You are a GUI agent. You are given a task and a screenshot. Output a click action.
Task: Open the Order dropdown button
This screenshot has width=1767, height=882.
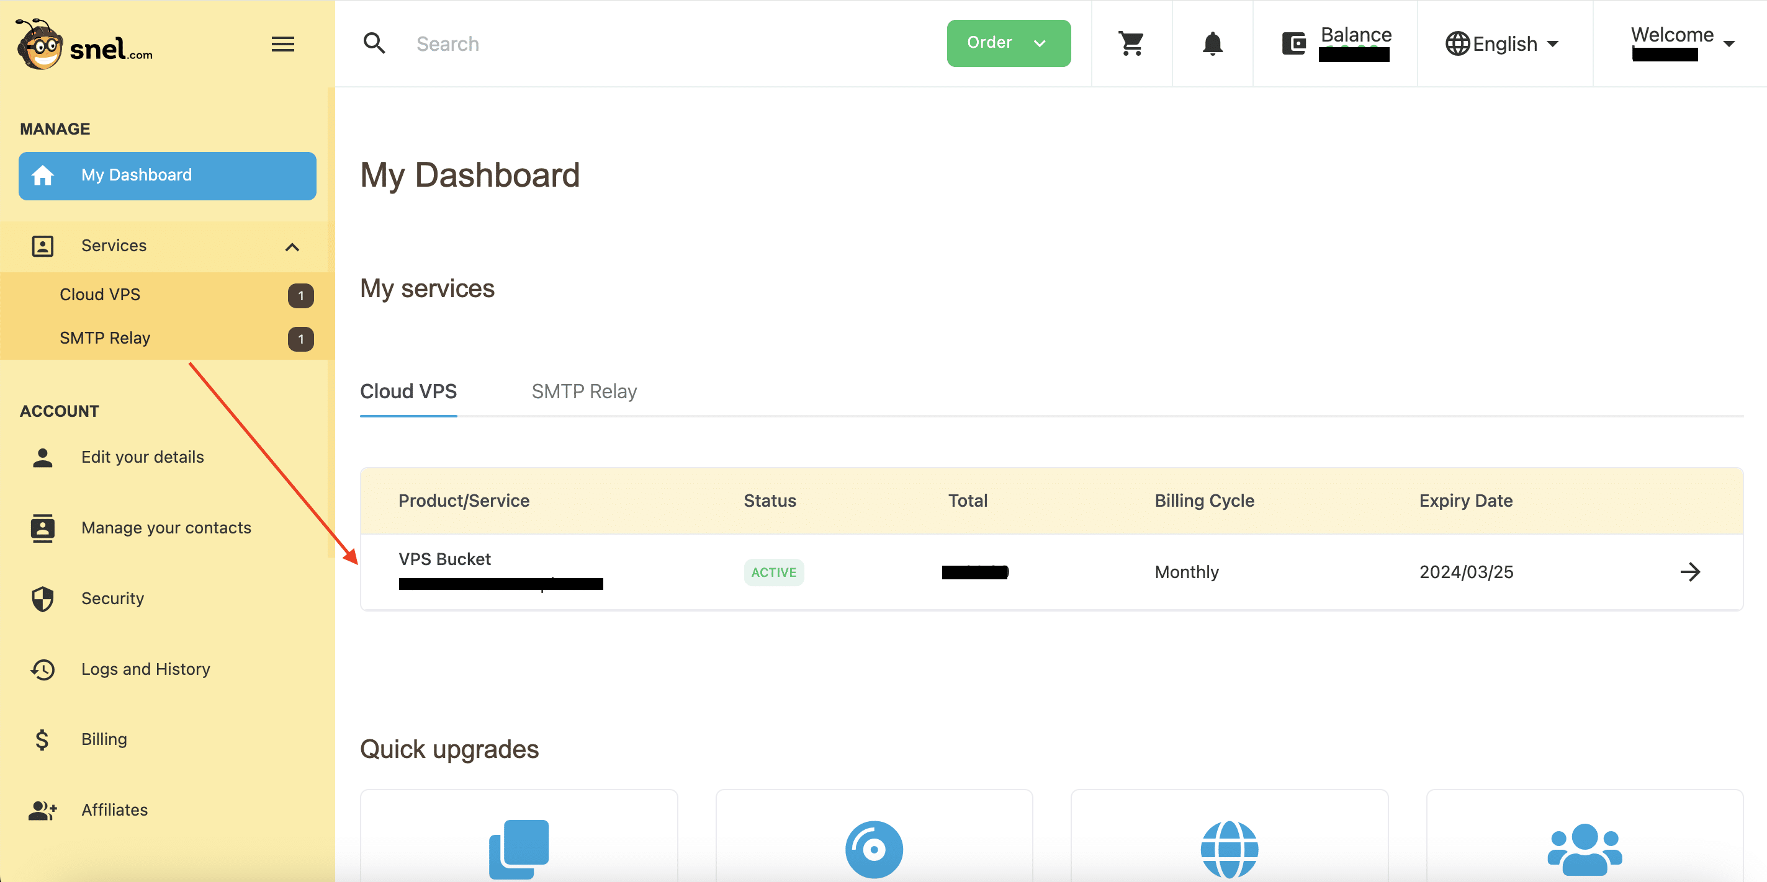[x=1009, y=43]
